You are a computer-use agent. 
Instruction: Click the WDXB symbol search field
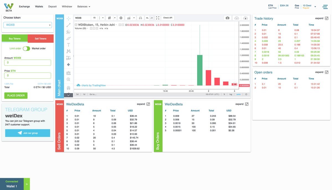tap(83, 18)
